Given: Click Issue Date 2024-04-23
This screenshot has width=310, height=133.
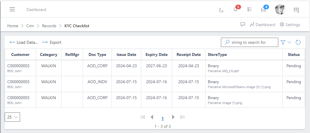Looking at the screenshot, I should click(x=126, y=66).
